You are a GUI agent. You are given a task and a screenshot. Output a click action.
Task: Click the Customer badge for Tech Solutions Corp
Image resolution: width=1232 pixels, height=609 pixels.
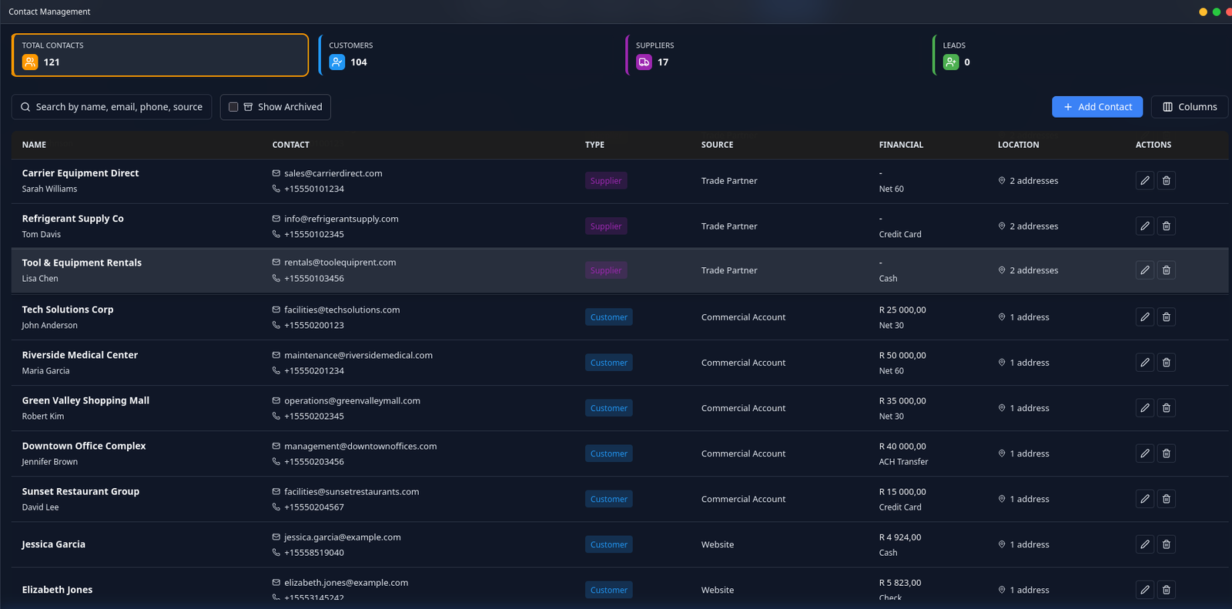[609, 317]
